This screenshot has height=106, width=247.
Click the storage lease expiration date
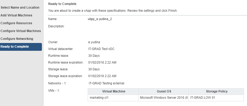102,76
